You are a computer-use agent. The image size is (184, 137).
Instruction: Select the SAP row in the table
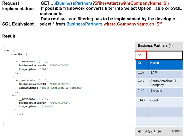click(x=159, y=73)
